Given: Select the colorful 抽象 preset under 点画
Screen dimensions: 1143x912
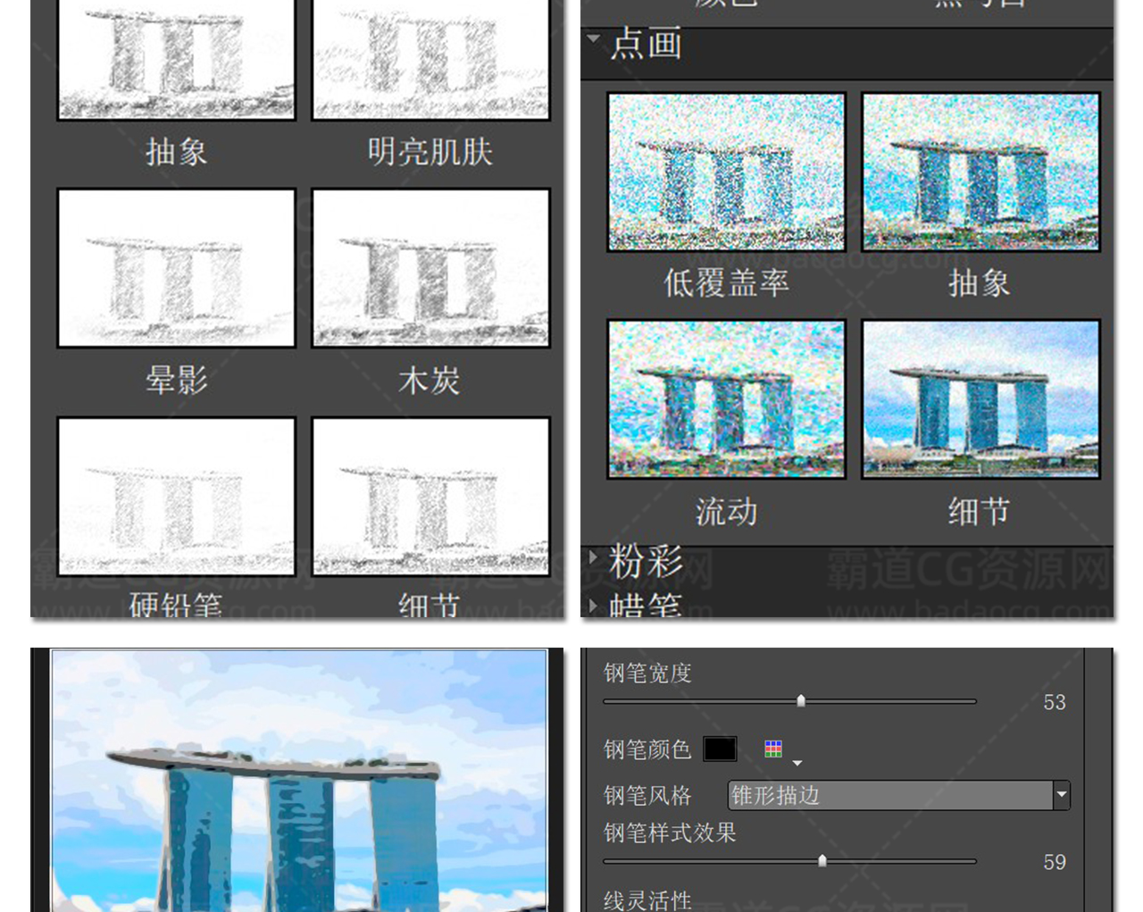Looking at the screenshot, I should (x=980, y=172).
